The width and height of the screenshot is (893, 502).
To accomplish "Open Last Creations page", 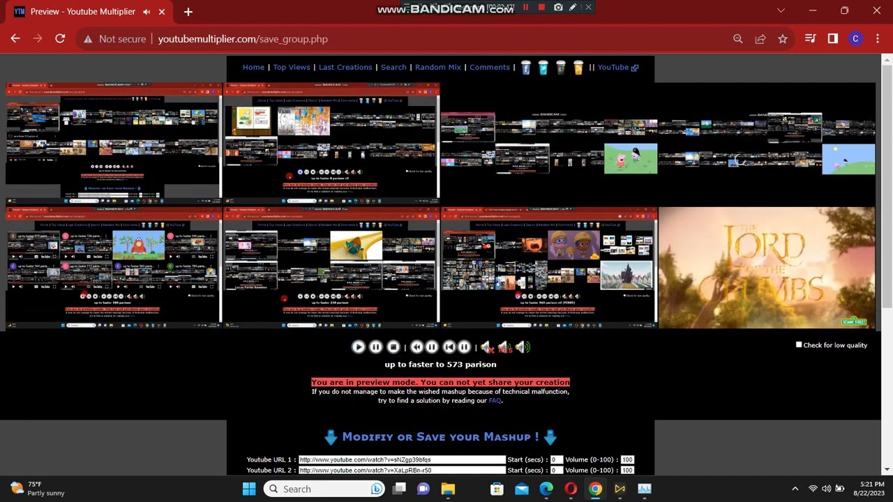I will tap(345, 67).
